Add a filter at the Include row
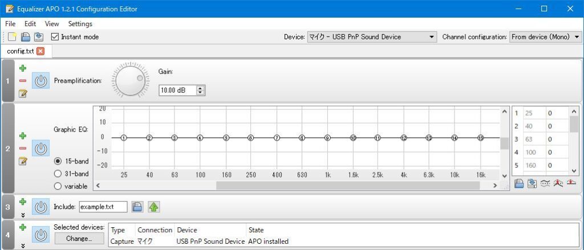584x250 pixels. point(23,202)
